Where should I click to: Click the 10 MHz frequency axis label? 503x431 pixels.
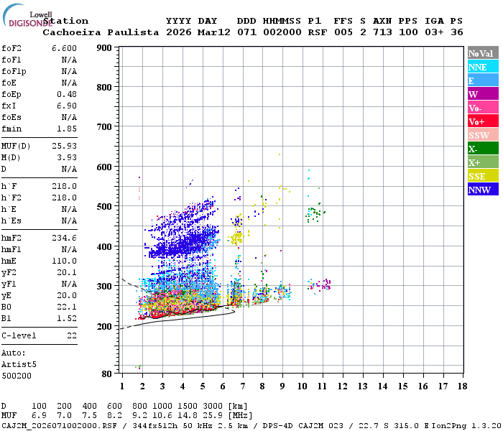303,386
